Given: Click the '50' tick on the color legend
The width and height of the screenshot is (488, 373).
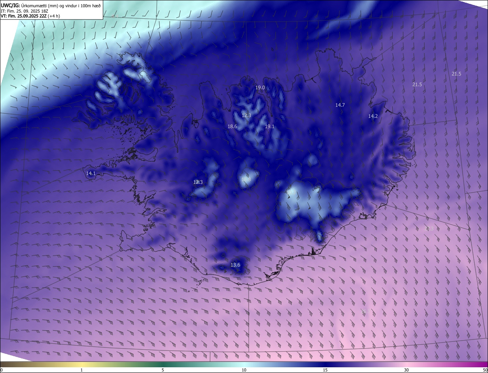Looking at the screenshot, I should tap(485, 370).
